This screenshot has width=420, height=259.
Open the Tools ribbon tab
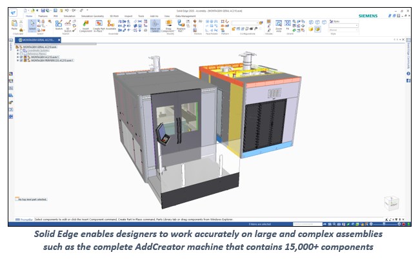coord(141,16)
